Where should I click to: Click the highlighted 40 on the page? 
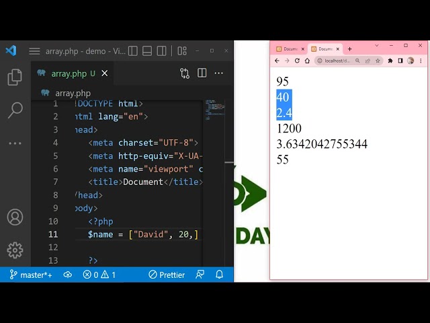click(x=283, y=97)
